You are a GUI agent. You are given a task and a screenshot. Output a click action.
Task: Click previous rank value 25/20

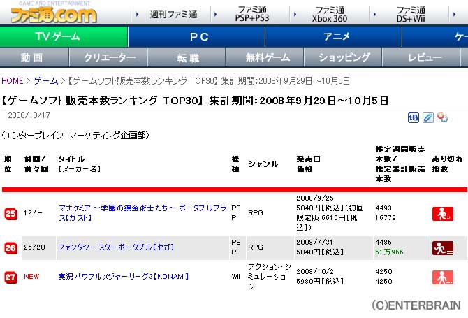pos(35,247)
